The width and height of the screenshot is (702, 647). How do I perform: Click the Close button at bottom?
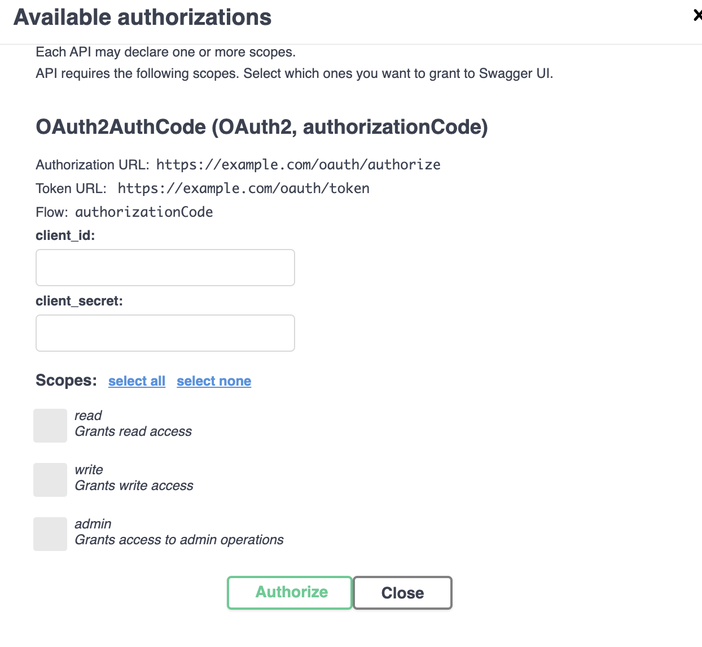[403, 593]
